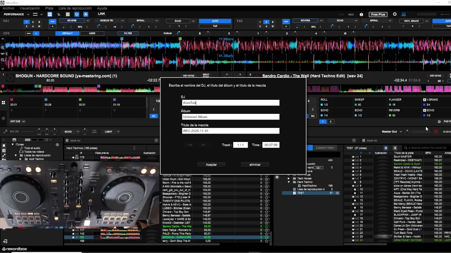The width and height of the screenshot is (451, 253).
Task: Open the sampler grid panel icon
Action: point(68,14)
